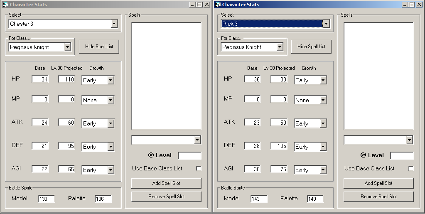This screenshot has width=425, height=214.
Task: Click the Spells list box in Rick 3 window
Action: pos(378,76)
